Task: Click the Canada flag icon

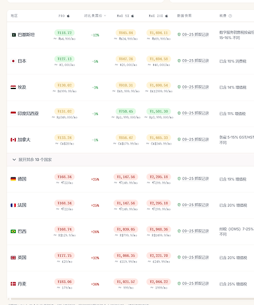Action: coord(13,140)
